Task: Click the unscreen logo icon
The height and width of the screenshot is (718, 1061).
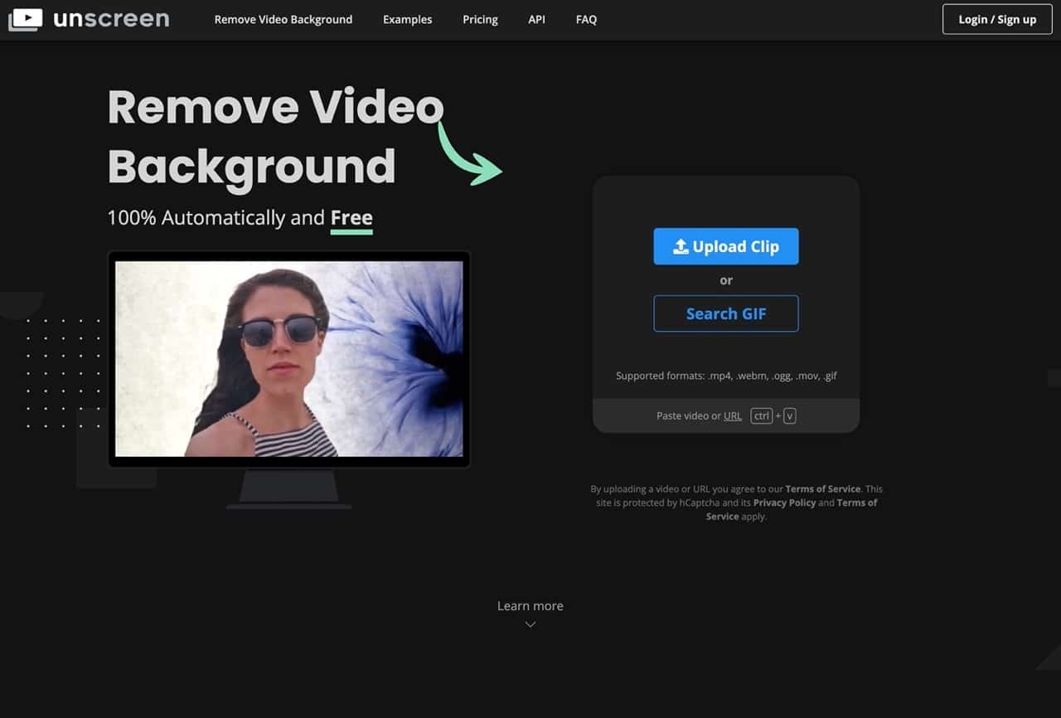Action: point(25,19)
